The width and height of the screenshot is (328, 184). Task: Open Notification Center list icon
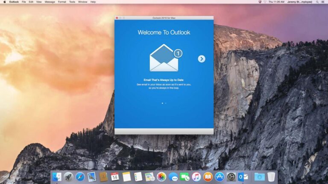(x=323, y=2)
